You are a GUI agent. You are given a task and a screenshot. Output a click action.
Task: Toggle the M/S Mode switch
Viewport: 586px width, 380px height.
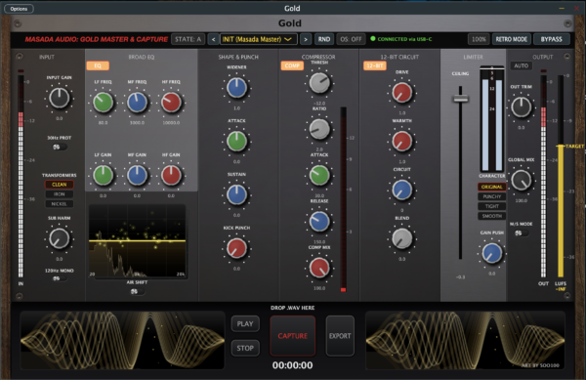pos(521,233)
